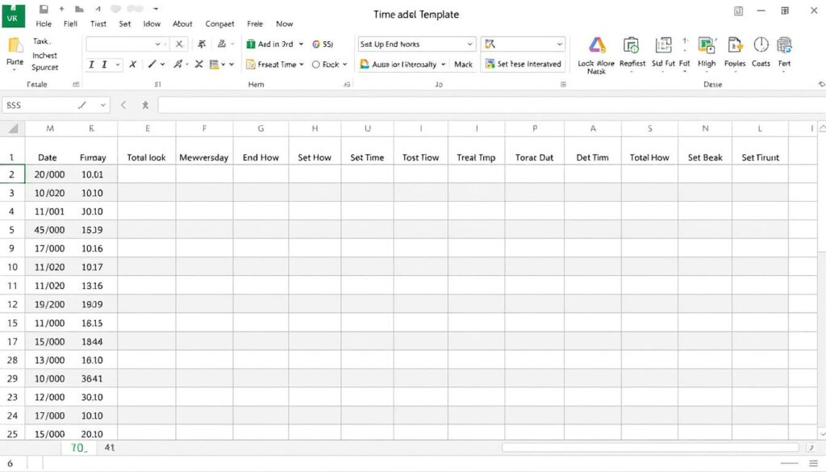The height and width of the screenshot is (472, 826).
Task: Click the High icon in ribbon
Action: (x=707, y=44)
